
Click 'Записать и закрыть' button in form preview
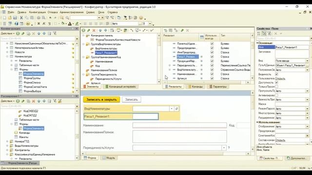coord(101,100)
